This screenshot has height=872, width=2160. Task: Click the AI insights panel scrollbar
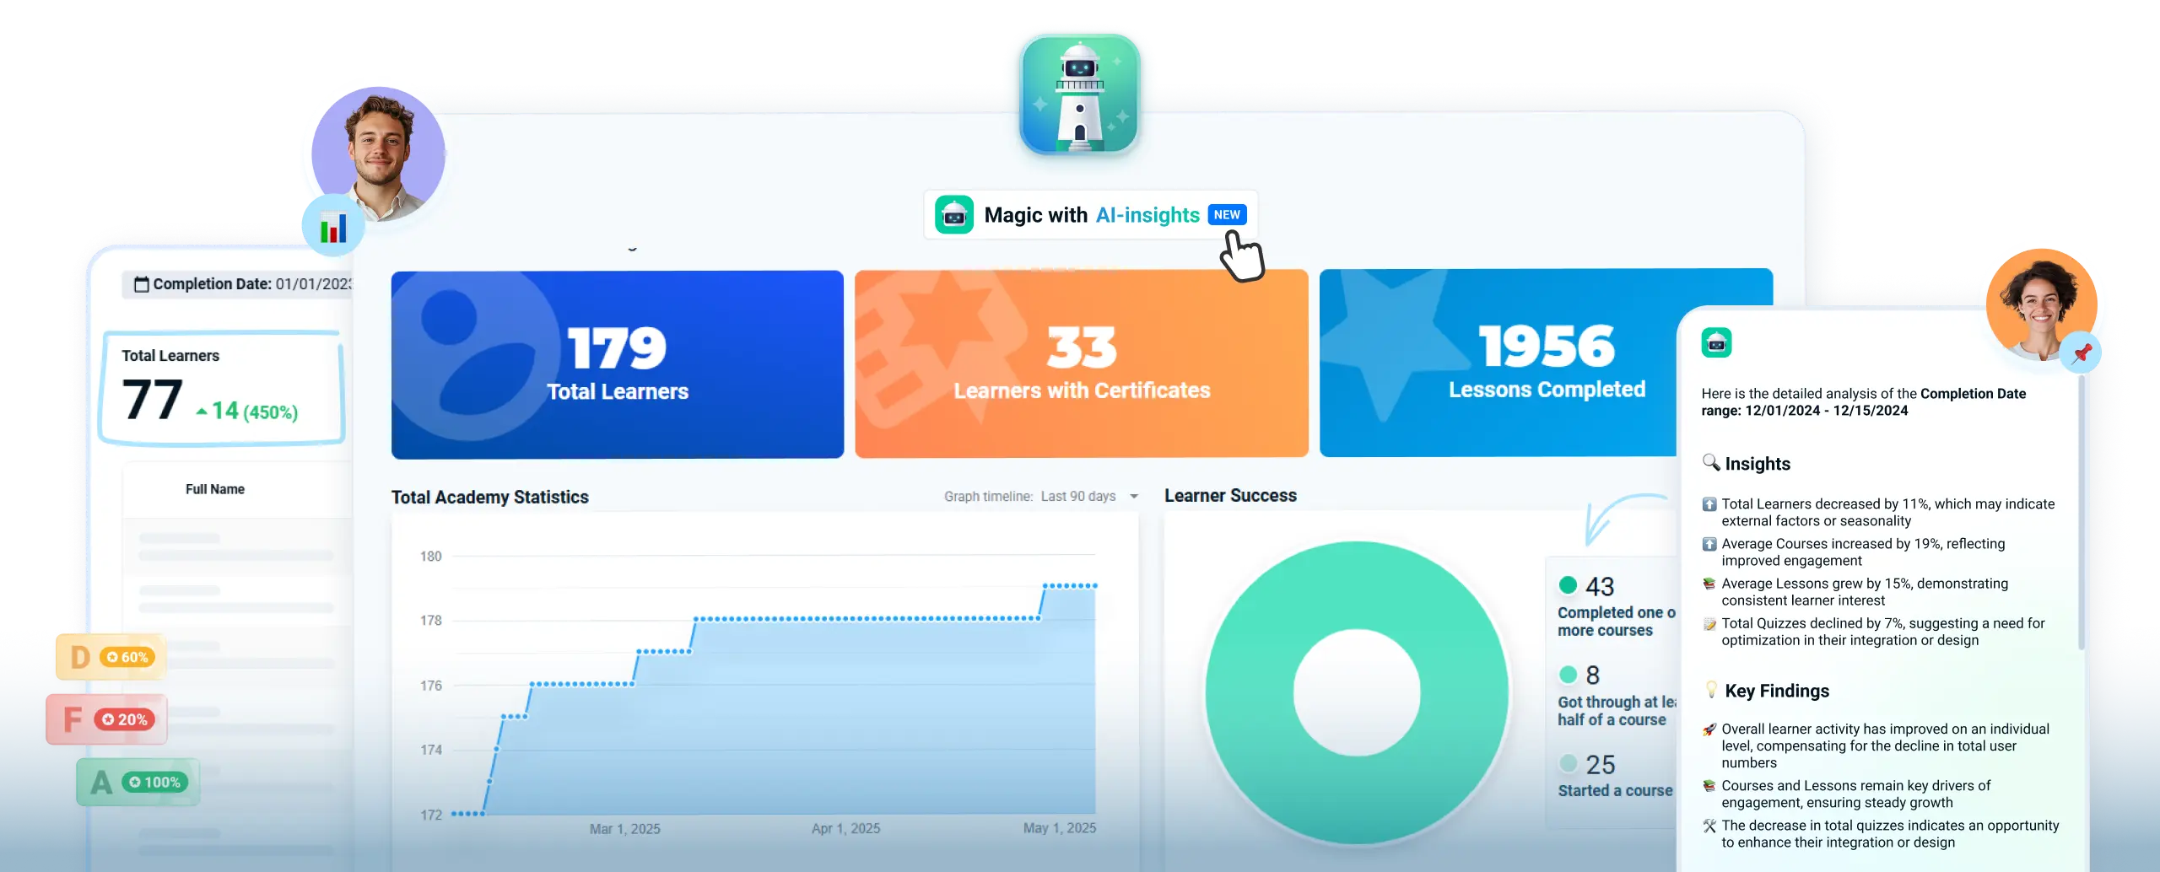point(2082,514)
